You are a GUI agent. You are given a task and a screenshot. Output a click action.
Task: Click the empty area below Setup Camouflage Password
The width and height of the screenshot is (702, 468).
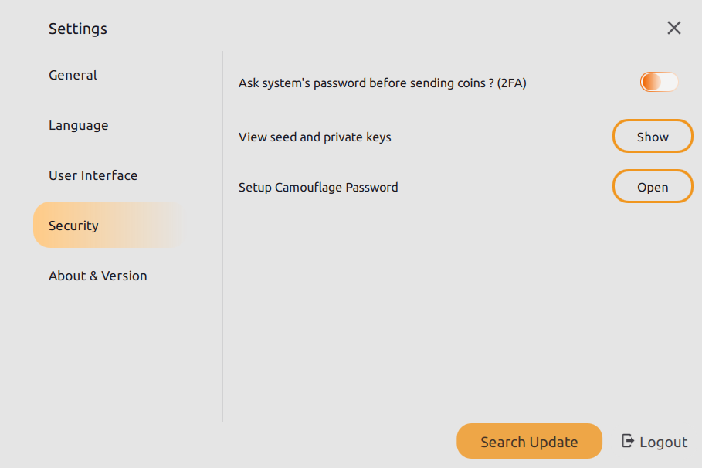pos(456,309)
